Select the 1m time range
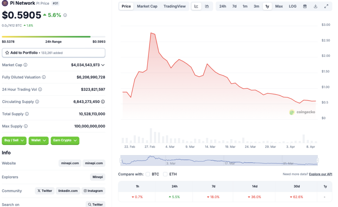 (x=245, y=6)
